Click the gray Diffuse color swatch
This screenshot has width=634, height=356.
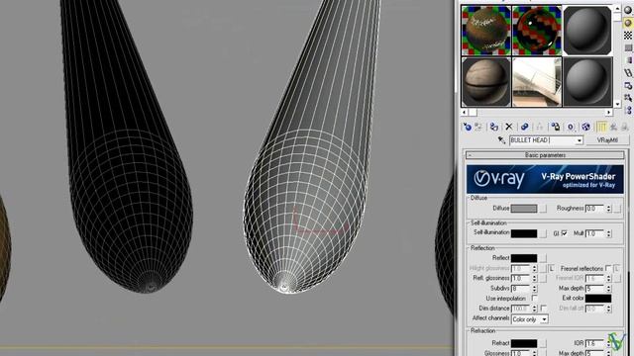tap(524, 209)
